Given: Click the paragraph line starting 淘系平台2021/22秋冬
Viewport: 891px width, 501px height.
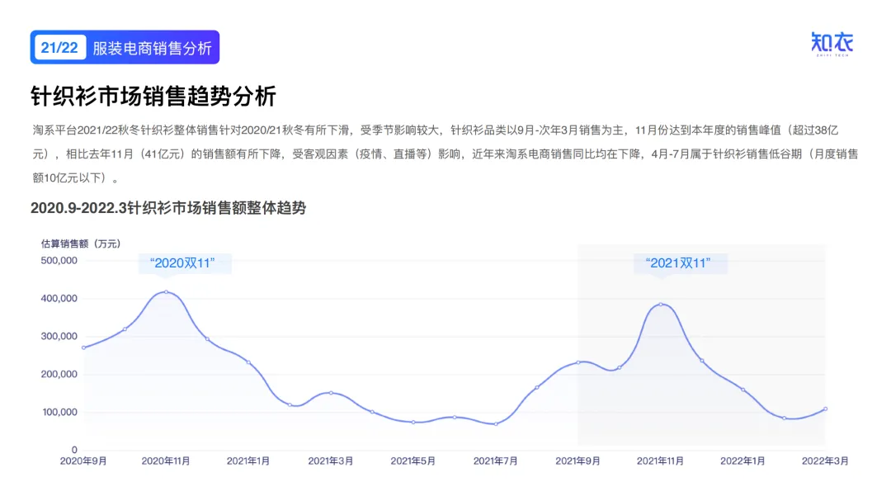Looking at the screenshot, I should tap(436, 130).
